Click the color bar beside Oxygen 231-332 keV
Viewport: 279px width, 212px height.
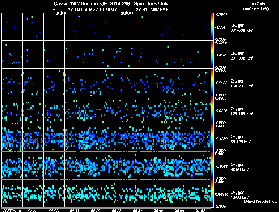[212, 54]
